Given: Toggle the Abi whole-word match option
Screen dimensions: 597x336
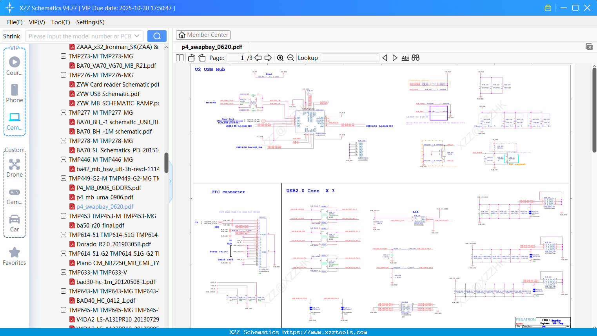Looking at the screenshot, I should click(405, 58).
